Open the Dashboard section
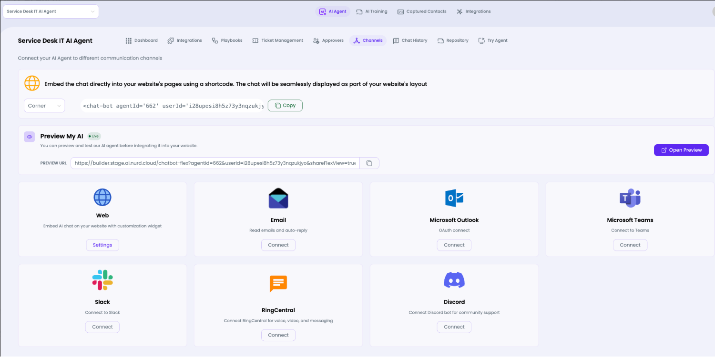Viewport: 715px width, 357px height. pyautogui.click(x=142, y=40)
